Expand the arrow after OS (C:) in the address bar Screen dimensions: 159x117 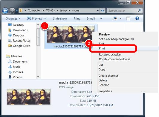point(57,10)
